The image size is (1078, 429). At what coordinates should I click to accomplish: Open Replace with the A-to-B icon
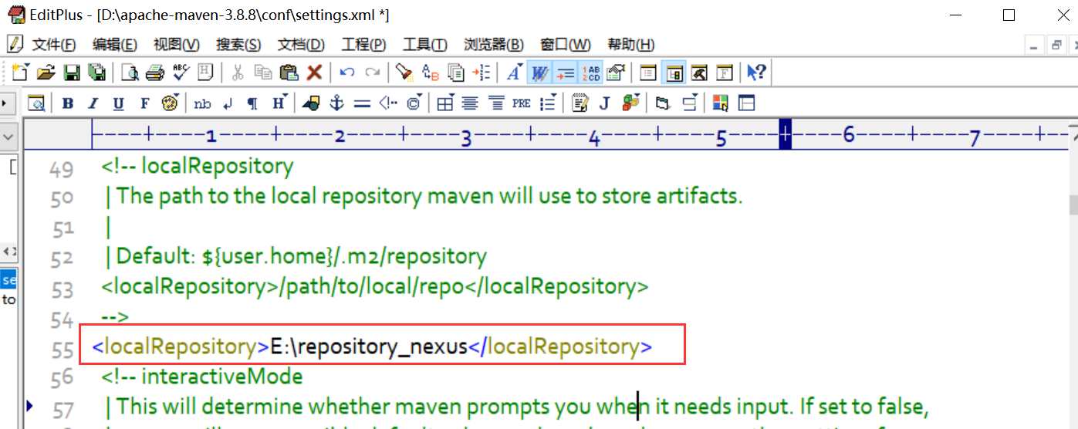click(430, 73)
